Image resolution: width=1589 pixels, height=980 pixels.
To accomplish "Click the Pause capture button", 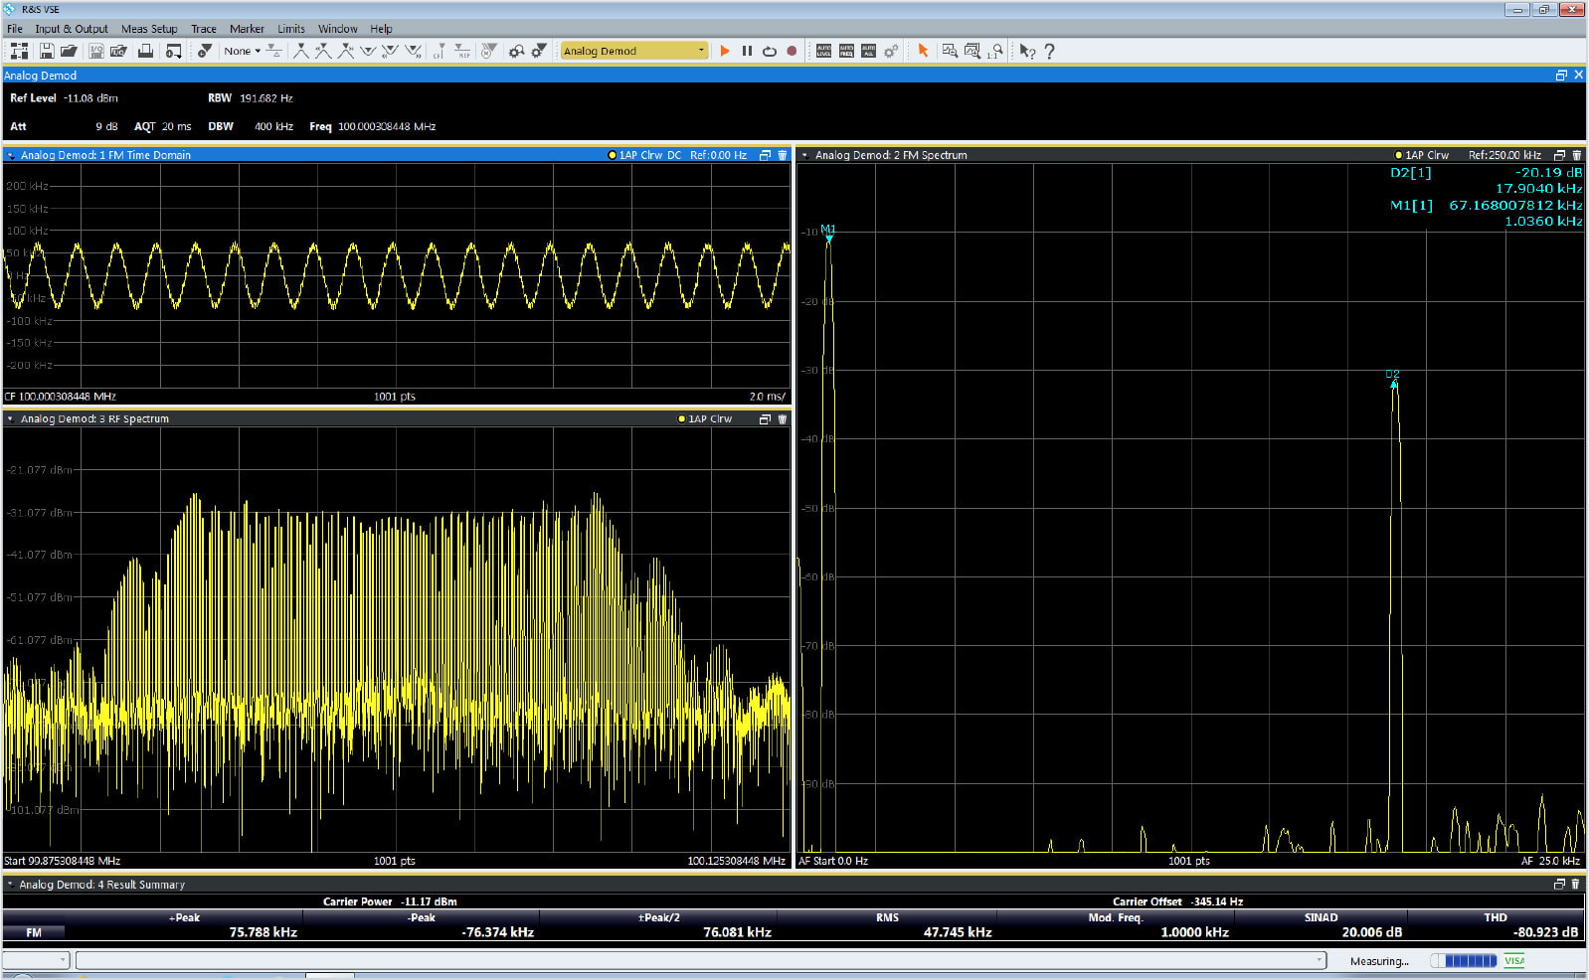I will click(747, 51).
